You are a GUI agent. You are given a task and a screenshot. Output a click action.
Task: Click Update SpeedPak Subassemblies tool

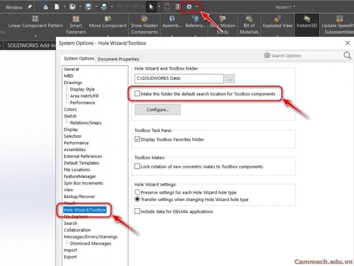coord(337,25)
